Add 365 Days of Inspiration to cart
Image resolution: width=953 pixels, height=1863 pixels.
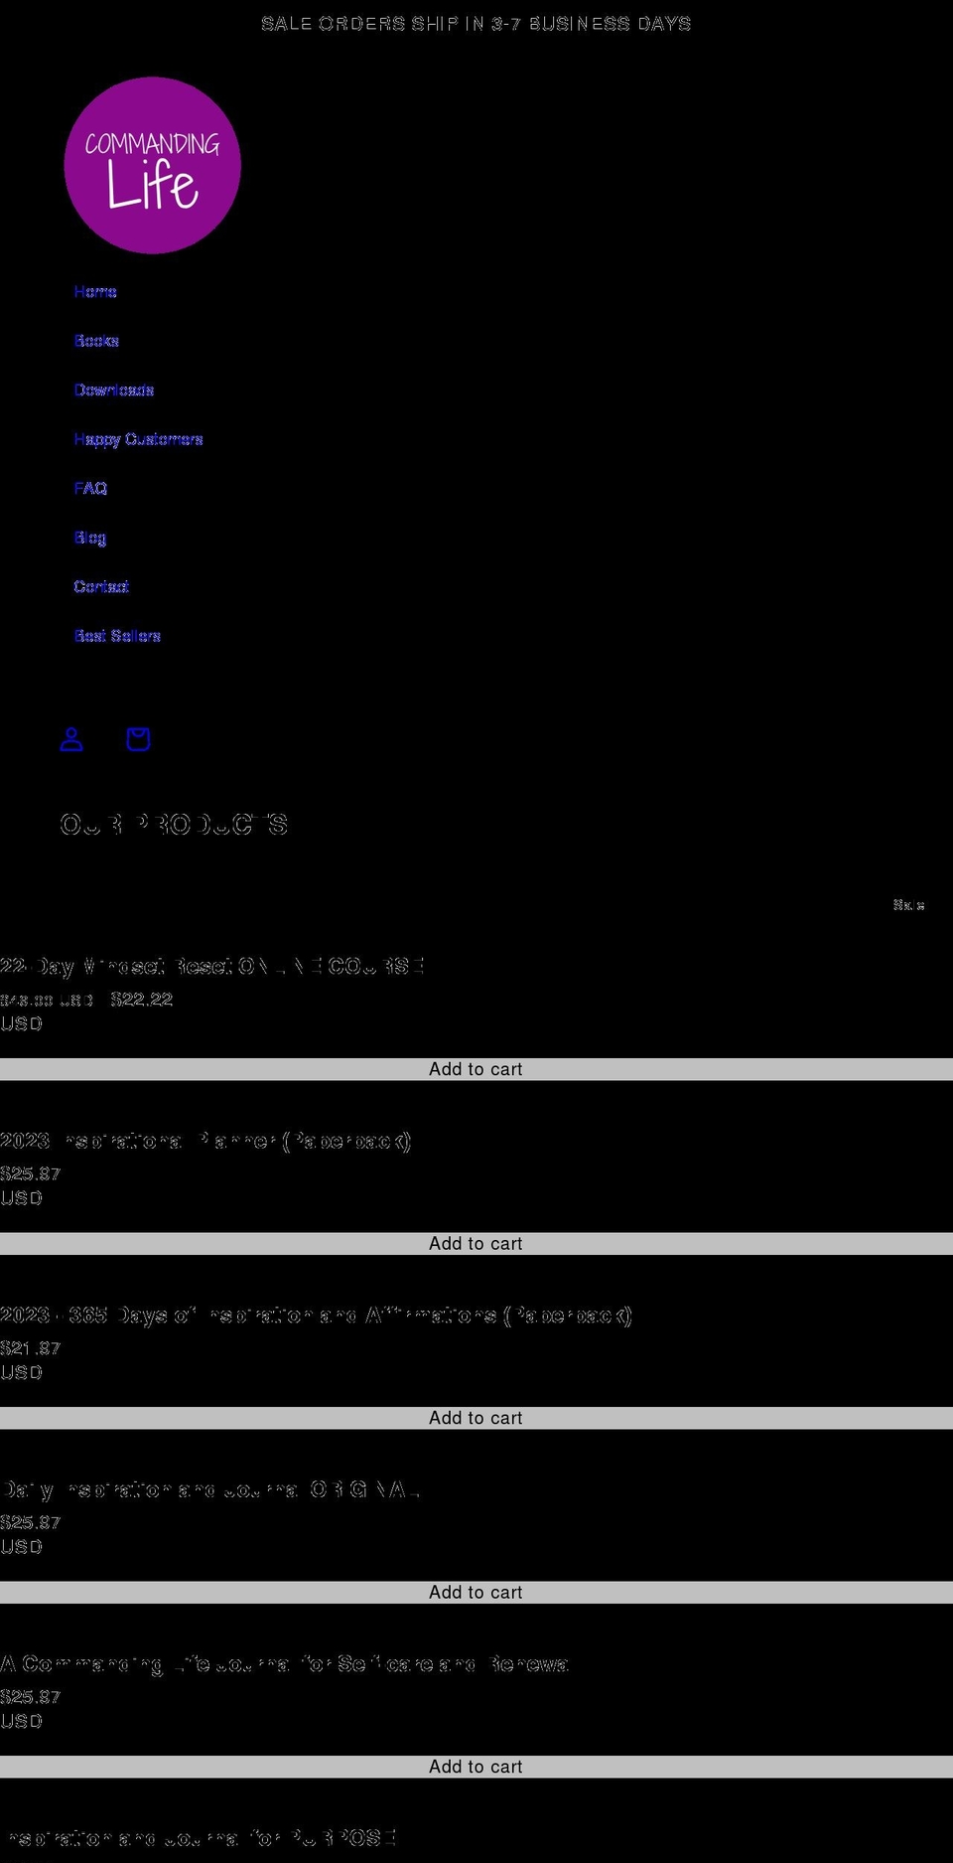click(x=476, y=1418)
